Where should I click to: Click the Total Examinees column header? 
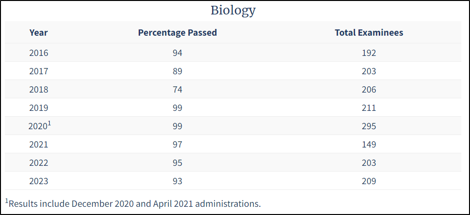pos(369,33)
